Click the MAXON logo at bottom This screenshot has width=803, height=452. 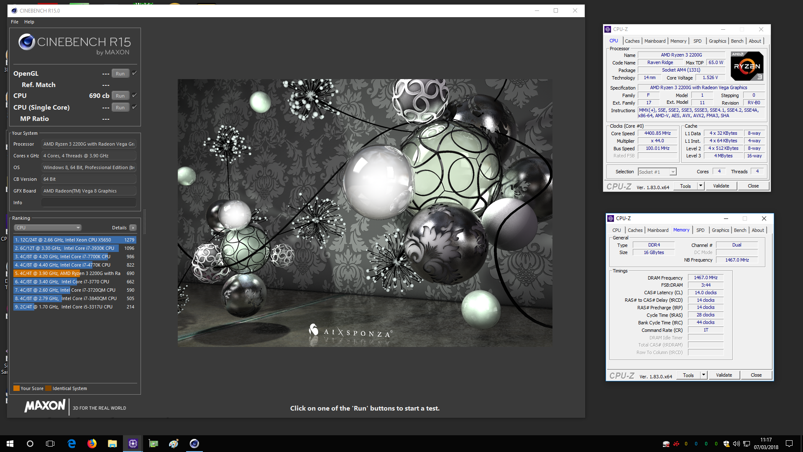(45, 406)
